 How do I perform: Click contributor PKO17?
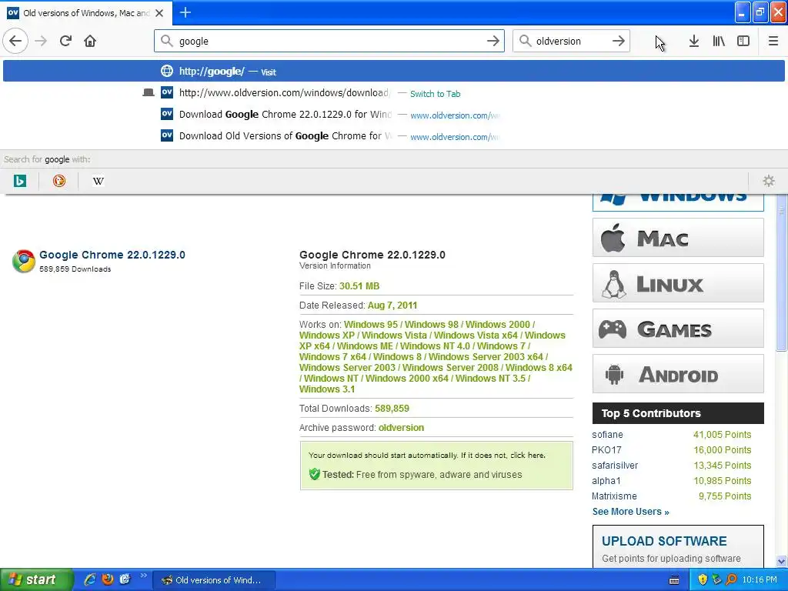click(x=606, y=450)
